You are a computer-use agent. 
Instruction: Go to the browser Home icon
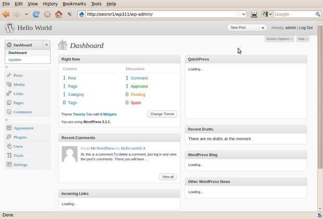(x=58, y=14)
